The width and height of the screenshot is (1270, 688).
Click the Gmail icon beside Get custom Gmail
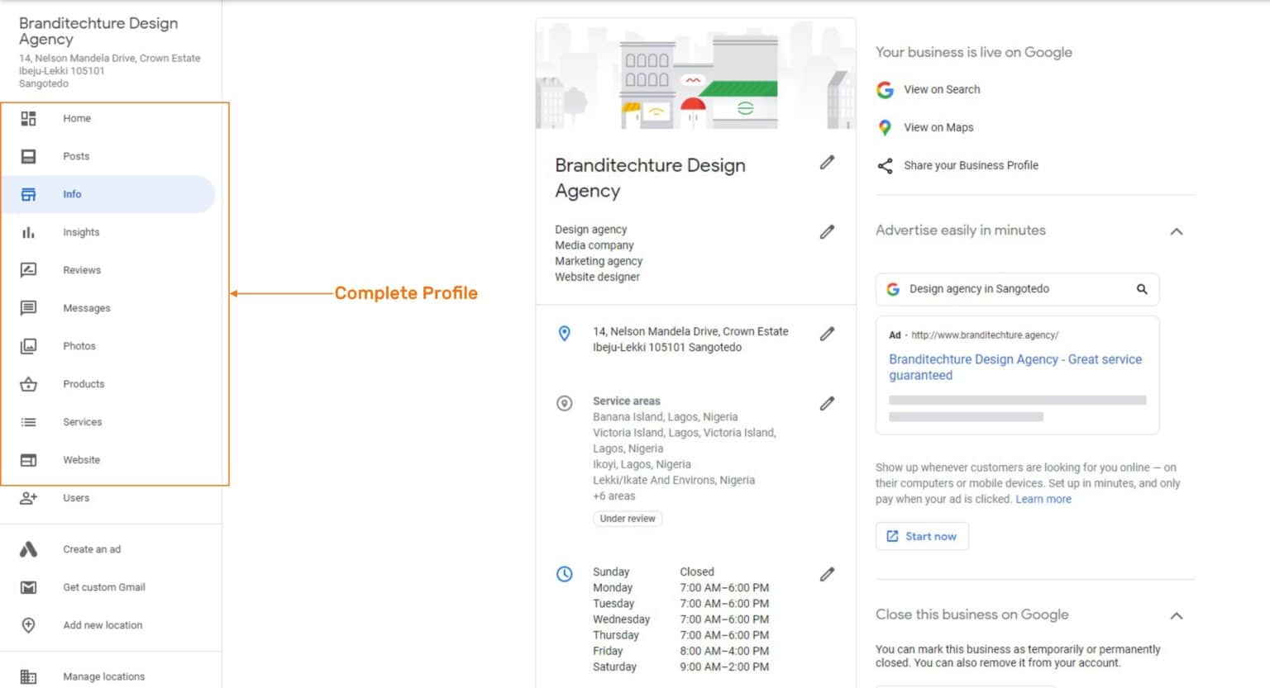28,587
